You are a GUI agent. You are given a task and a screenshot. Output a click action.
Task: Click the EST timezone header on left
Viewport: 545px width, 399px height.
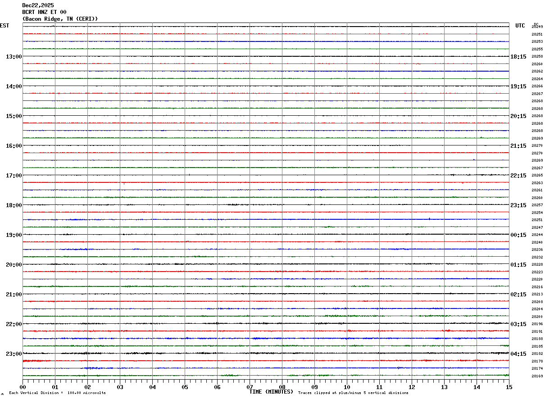coord(5,26)
